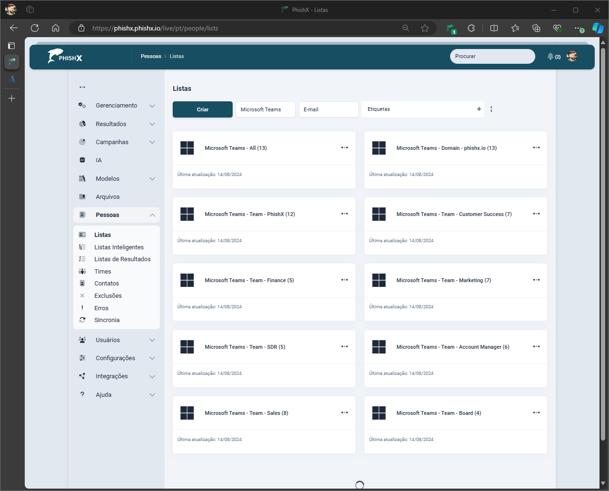The width and height of the screenshot is (609, 491).
Task: Open options for Team - Sales list
Action: coord(344,412)
